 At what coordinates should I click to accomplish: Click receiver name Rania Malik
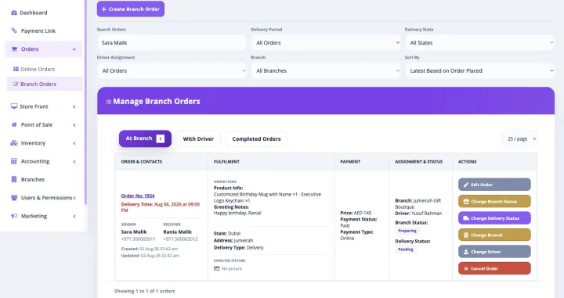click(177, 232)
